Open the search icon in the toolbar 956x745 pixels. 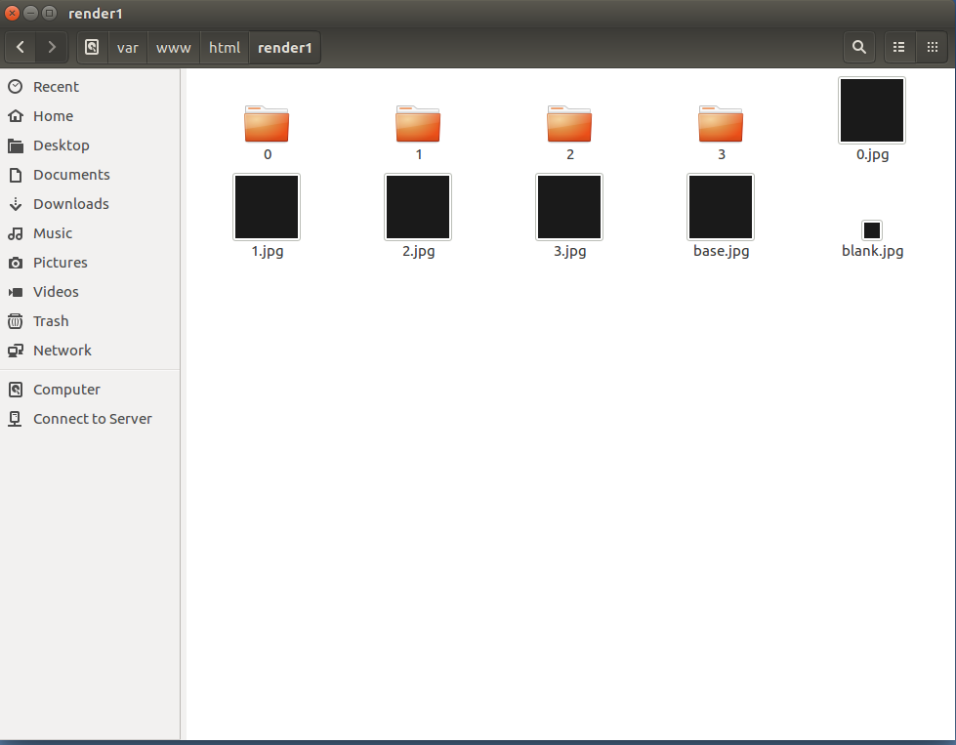[858, 47]
